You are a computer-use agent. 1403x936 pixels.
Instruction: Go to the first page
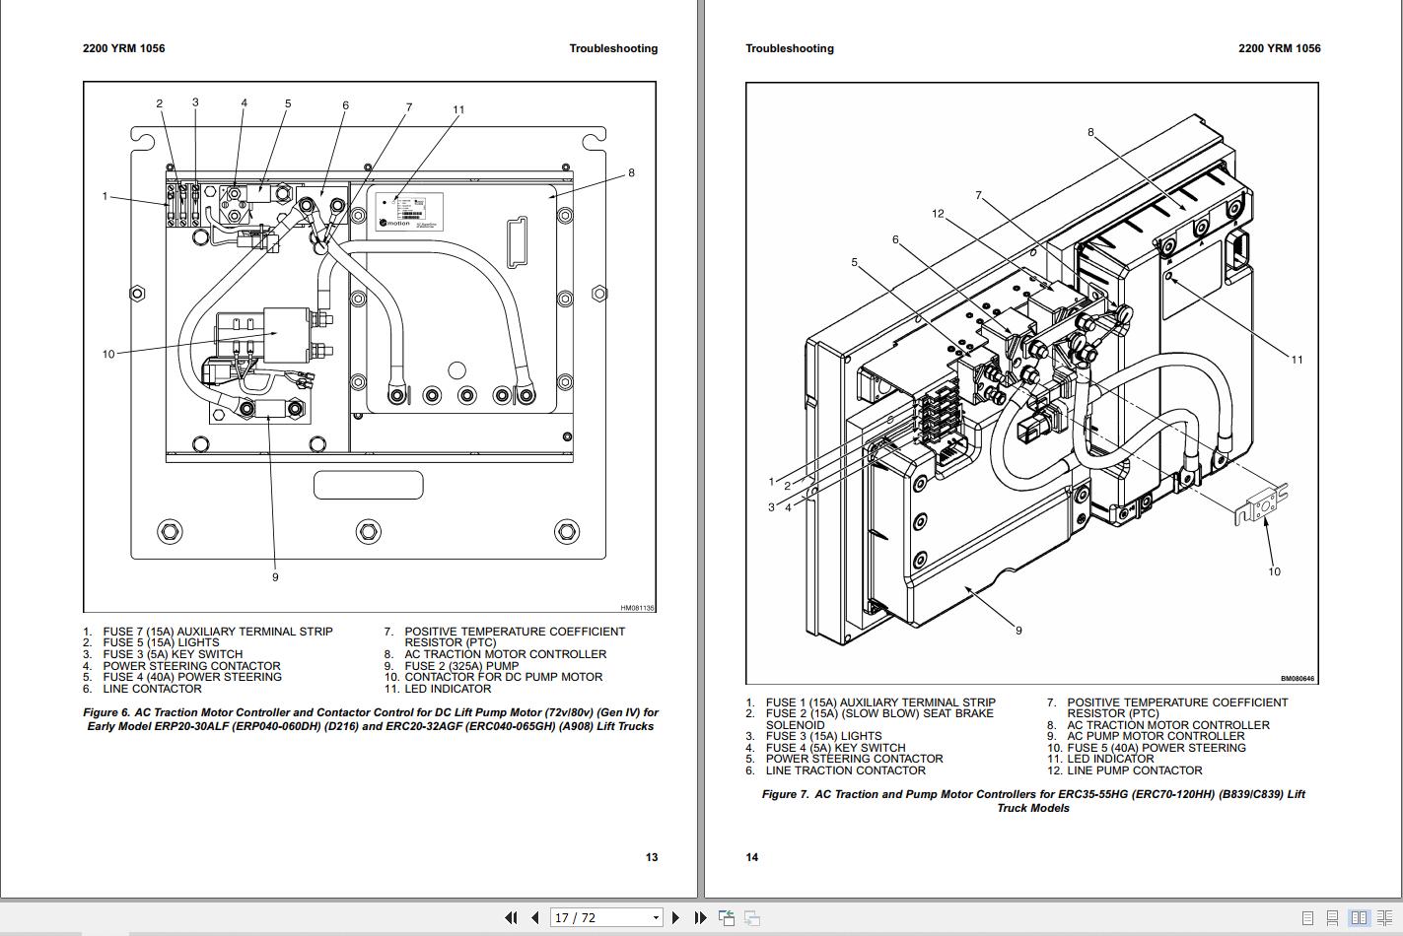click(x=511, y=917)
